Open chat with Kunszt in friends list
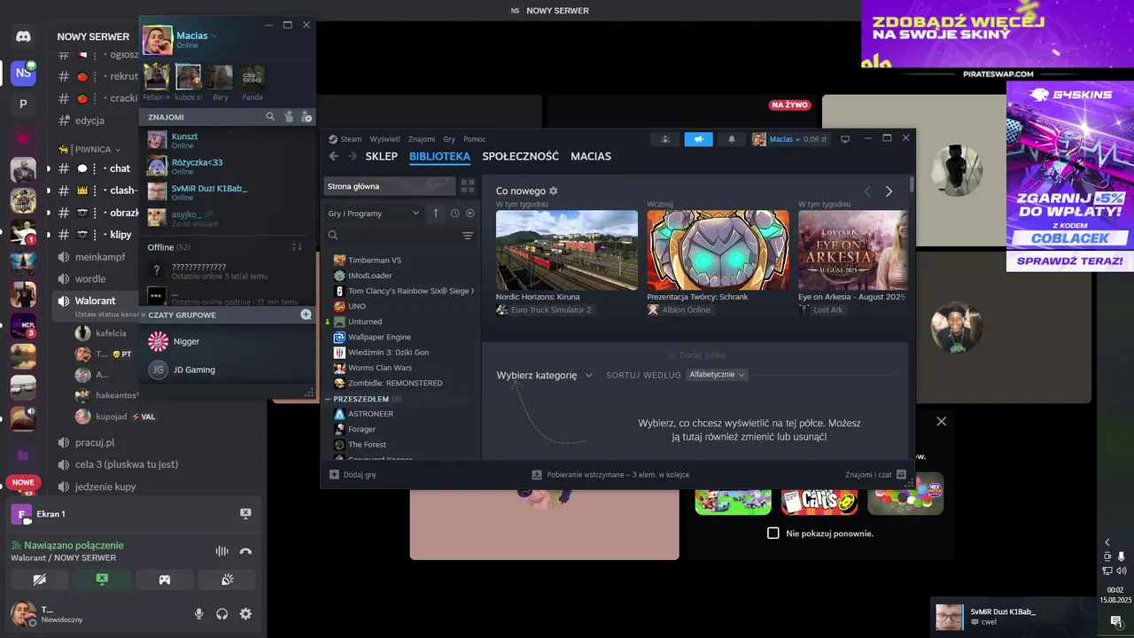Image resolution: width=1134 pixels, height=638 pixels. point(227,140)
